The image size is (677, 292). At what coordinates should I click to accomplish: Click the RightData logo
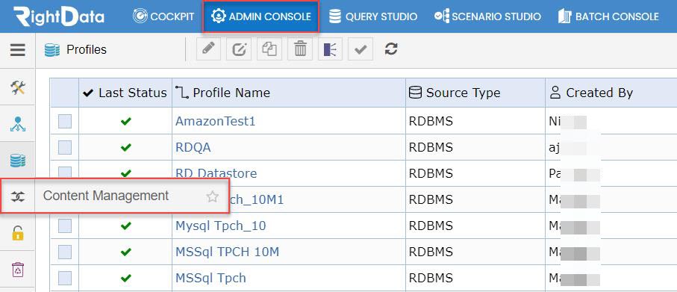pos(59,16)
